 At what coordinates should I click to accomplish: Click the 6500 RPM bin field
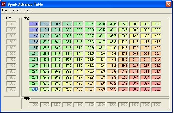(157, 105)
